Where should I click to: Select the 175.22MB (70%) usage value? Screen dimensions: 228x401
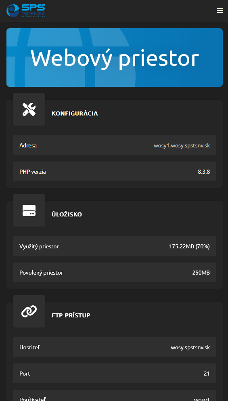tap(189, 246)
